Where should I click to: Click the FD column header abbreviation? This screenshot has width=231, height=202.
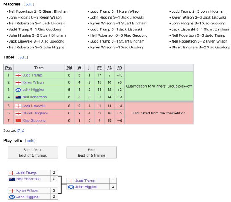(x=119, y=68)
